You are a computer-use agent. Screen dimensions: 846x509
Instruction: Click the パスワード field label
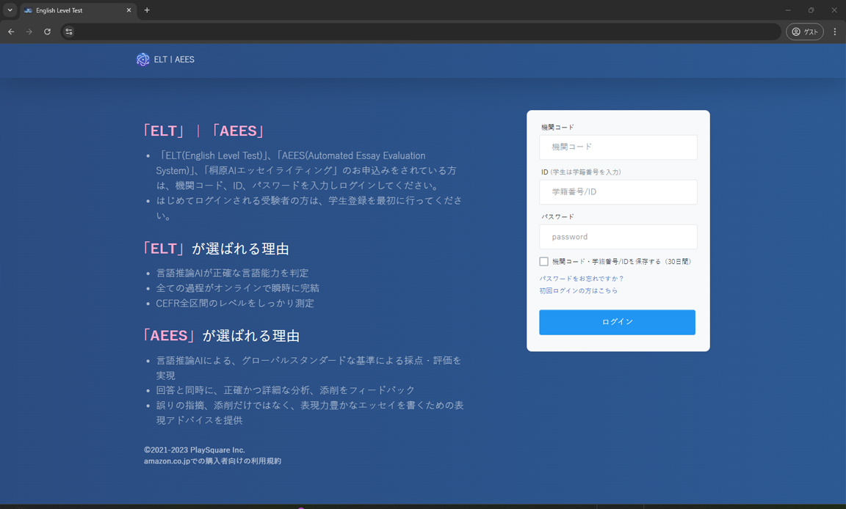click(x=558, y=216)
